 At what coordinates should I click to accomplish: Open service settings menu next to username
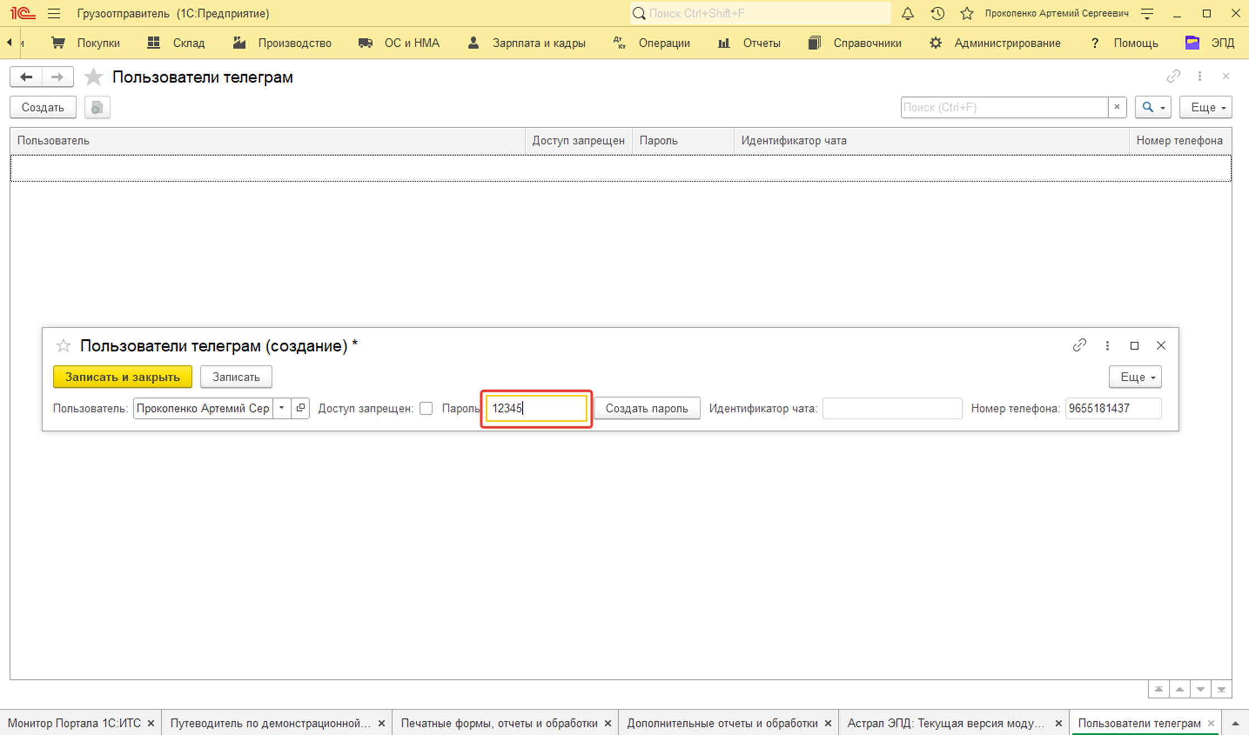coord(1147,13)
